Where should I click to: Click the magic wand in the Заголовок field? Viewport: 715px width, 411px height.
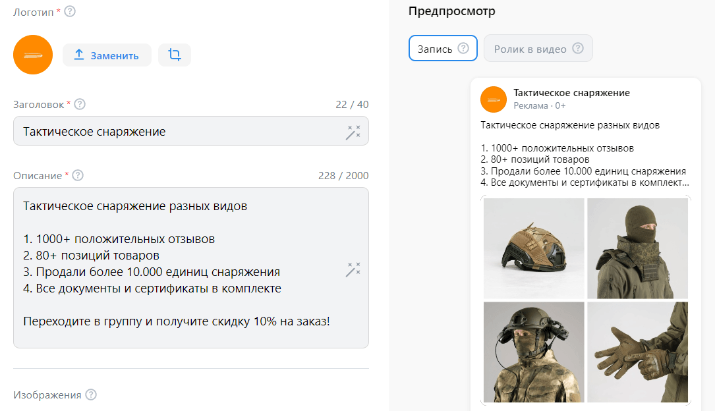pos(353,132)
